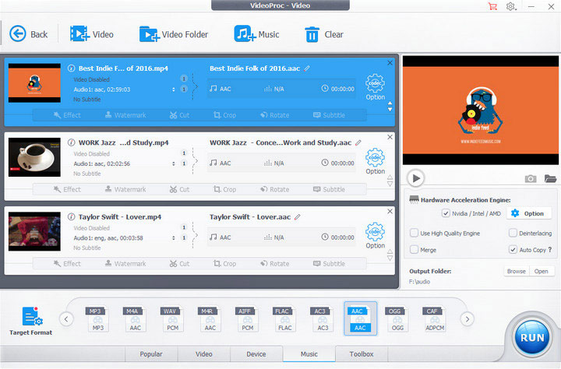Screen dimensions: 561x369
Task: Click Auto Copy help question mark
Action: tap(550, 250)
